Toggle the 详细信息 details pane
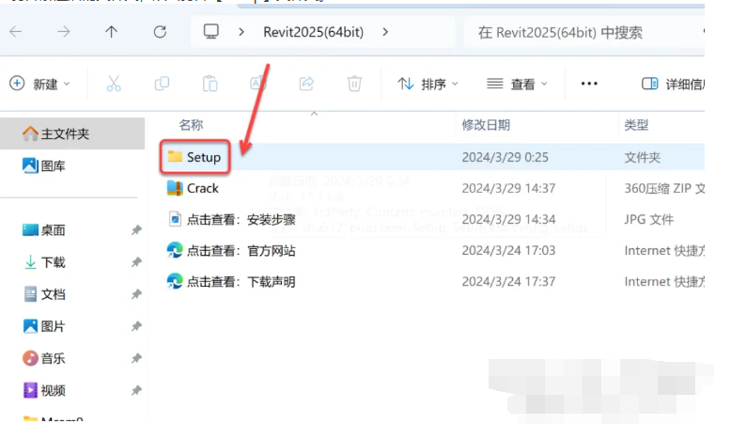The height and width of the screenshot is (424, 747). tap(673, 84)
